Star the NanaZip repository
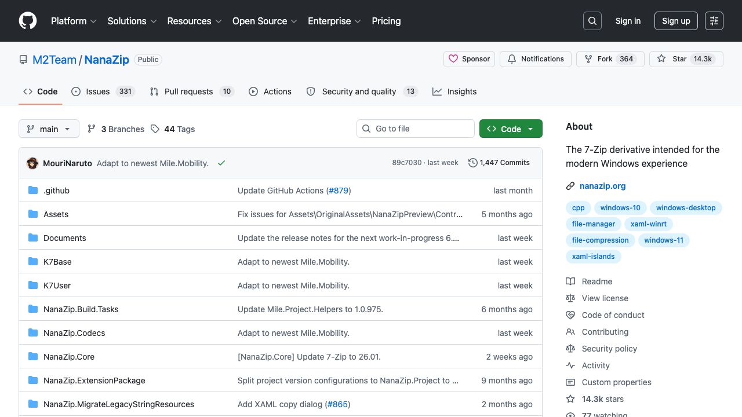Screen dimensions: 742x417 (686, 59)
